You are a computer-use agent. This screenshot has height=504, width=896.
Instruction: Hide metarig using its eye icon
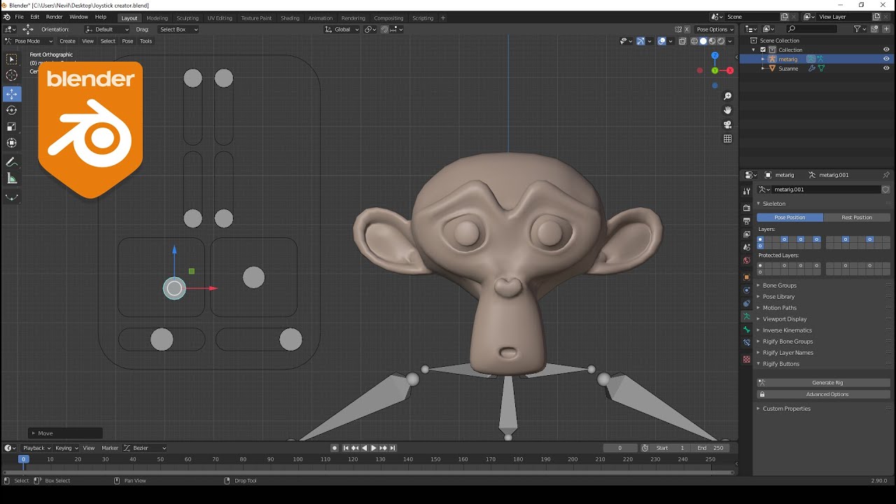coord(886,59)
